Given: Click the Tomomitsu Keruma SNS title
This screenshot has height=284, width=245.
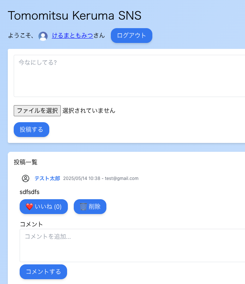Looking at the screenshot, I should (75, 16).
